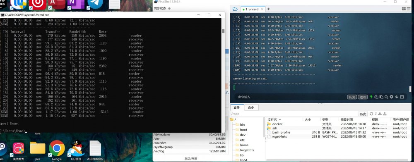This screenshot has width=414, height=162.
Task: Refresh the remote file list
Action: [371, 114]
